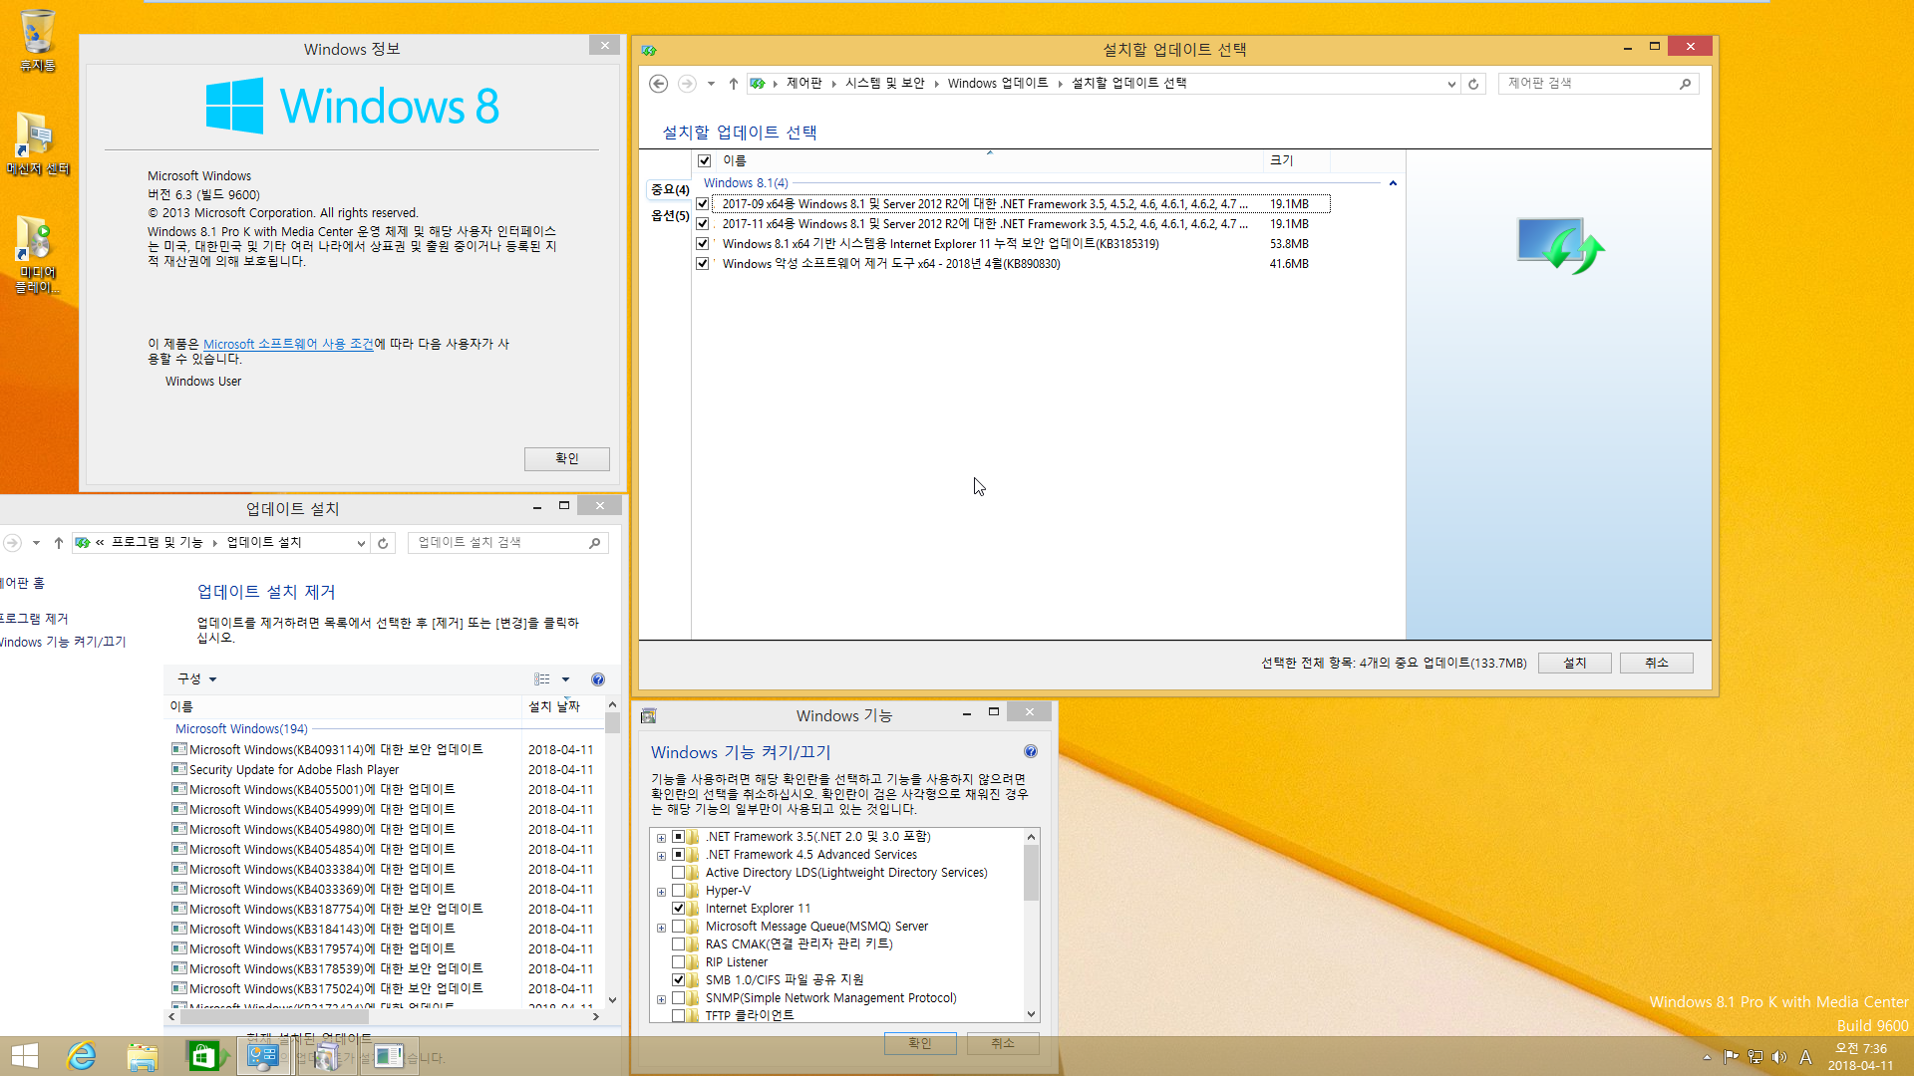
Task: Open File Explorer from the taskbar
Action: click(x=142, y=1056)
